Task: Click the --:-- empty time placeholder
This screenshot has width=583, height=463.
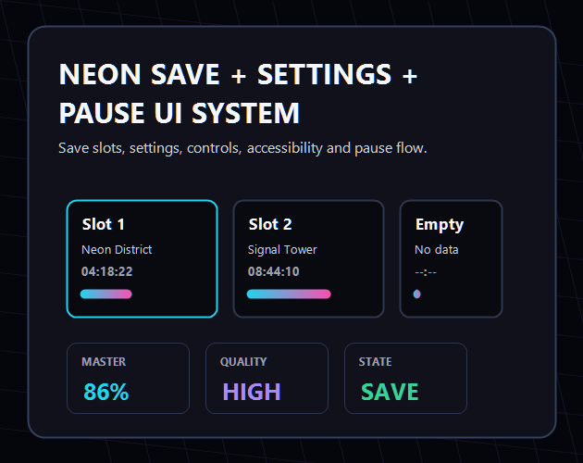Action: (x=426, y=272)
